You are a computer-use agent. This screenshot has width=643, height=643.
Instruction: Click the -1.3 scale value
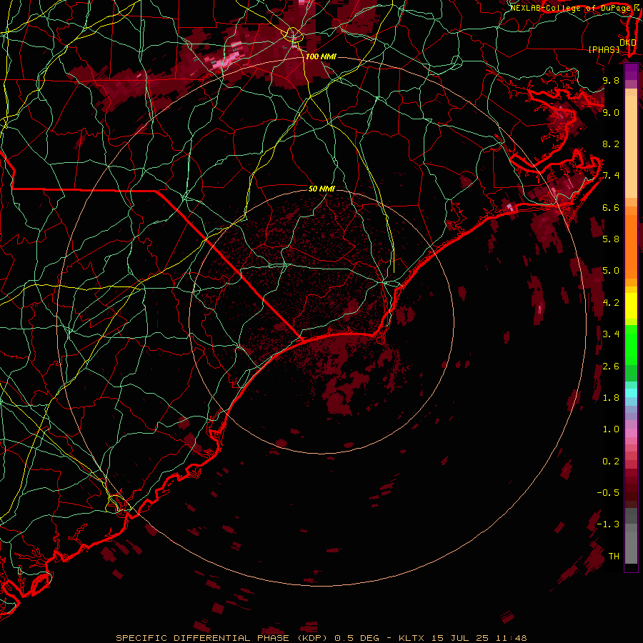click(x=609, y=524)
